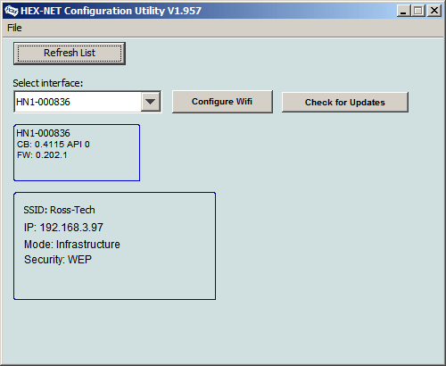Click the window title bar text
This screenshot has width=446, height=366.
point(111,11)
